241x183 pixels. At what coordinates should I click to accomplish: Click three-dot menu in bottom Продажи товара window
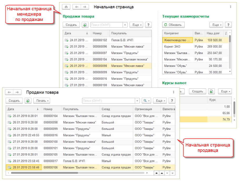click(x=173, y=92)
